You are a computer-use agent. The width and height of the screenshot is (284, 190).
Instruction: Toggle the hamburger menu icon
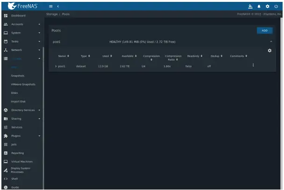click(51, 7)
